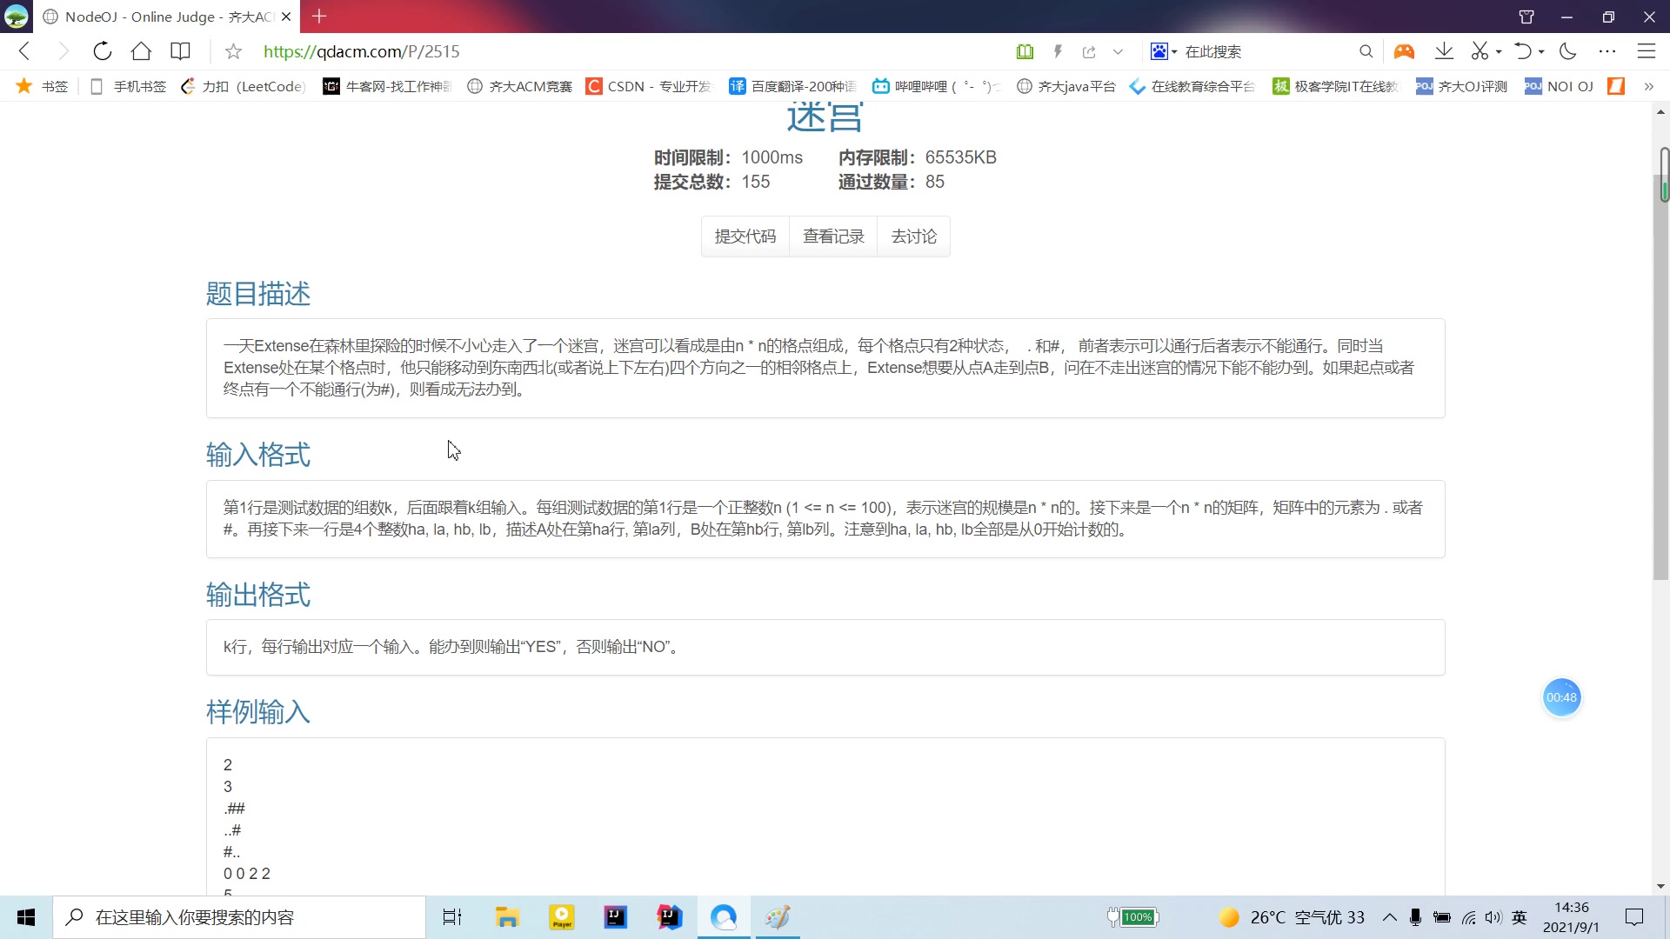
Task: Open the 哔哩哔哩 bookmark
Action: [x=936, y=86]
